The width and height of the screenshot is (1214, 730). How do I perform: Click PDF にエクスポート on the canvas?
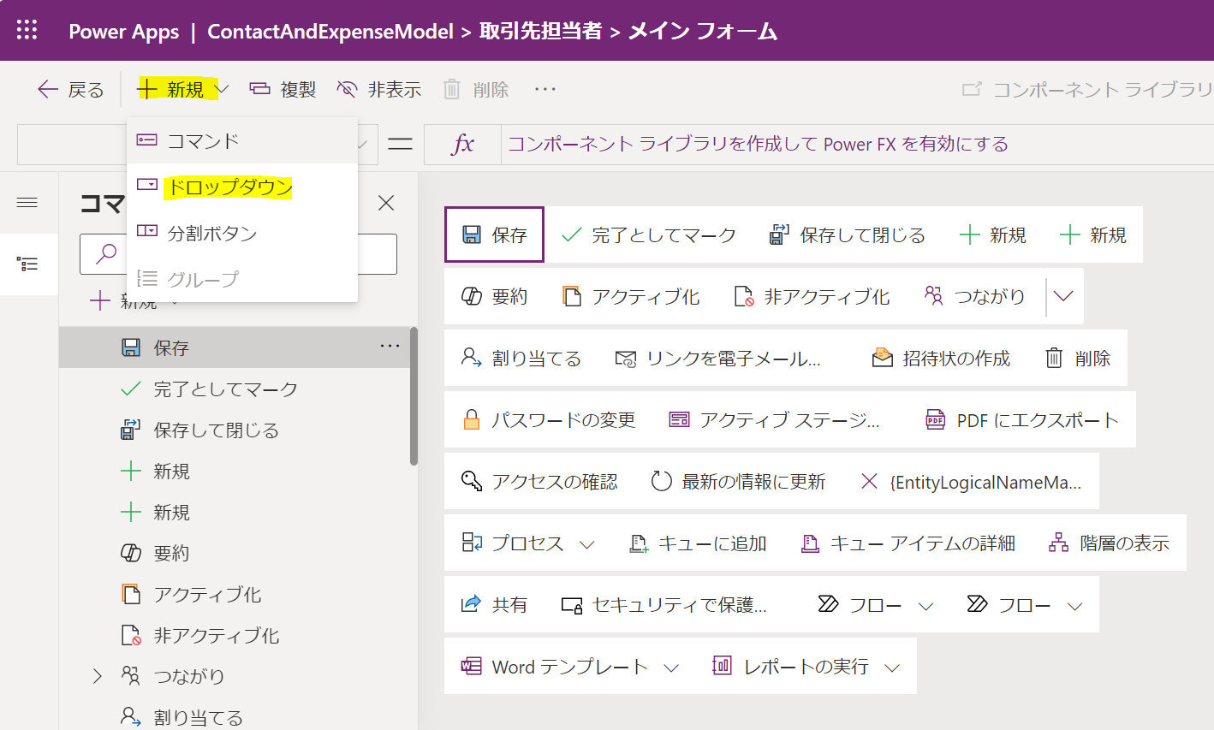pos(1022,419)
